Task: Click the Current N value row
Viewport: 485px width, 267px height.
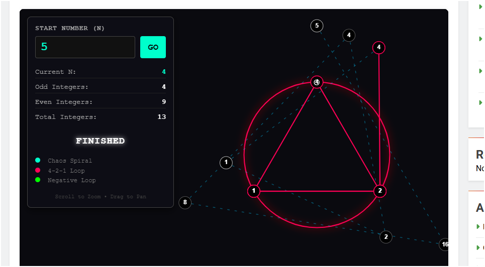Action: (101, 72)
